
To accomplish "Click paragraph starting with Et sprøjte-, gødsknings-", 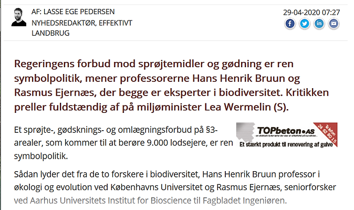I will (123, 143).
